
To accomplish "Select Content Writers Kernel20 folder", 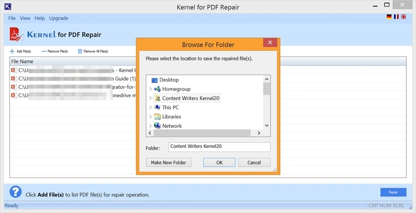I will tap(191, 98).
